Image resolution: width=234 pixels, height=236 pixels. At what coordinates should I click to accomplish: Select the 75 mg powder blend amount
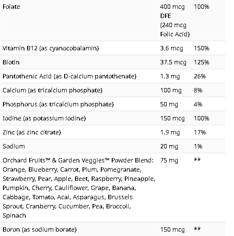(x=169, y=160)
